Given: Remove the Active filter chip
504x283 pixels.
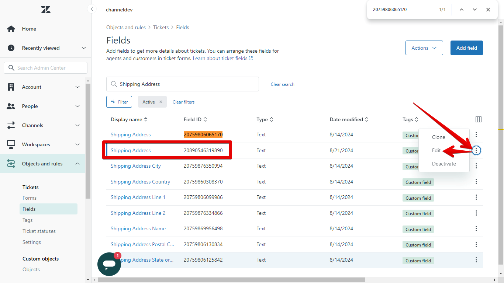Looking at the screenshot, I should coord(161,102).
